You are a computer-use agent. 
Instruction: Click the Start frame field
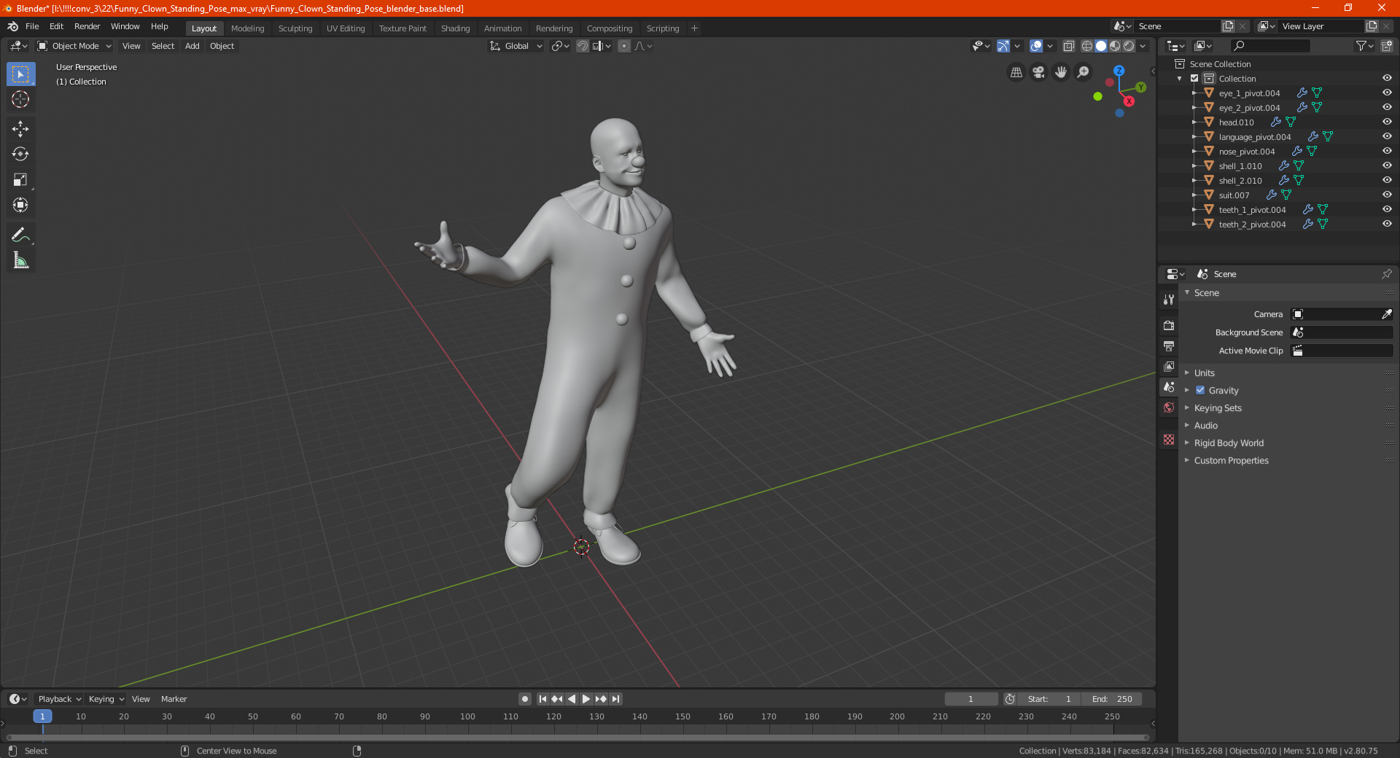1049,699
